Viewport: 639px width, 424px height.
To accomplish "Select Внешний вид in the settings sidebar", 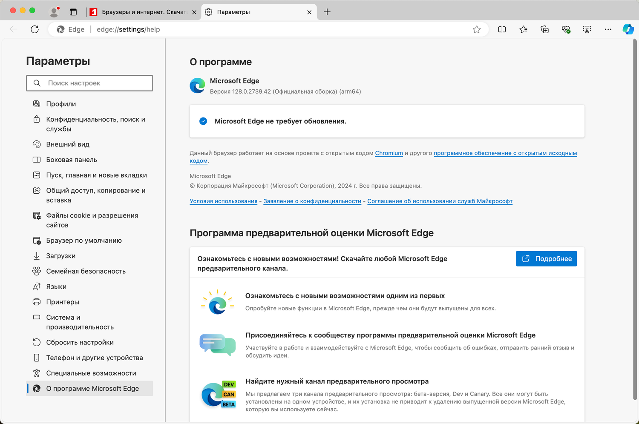I will click(68, 144).
